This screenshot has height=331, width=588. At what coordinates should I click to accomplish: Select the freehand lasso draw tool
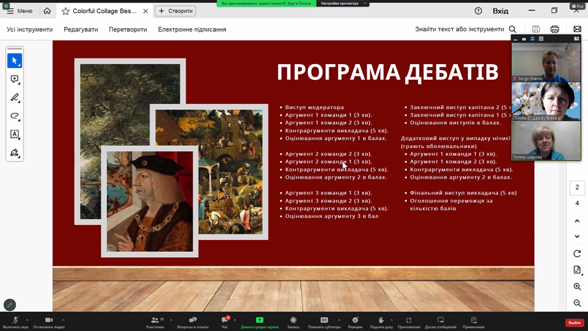coord(14,116)
